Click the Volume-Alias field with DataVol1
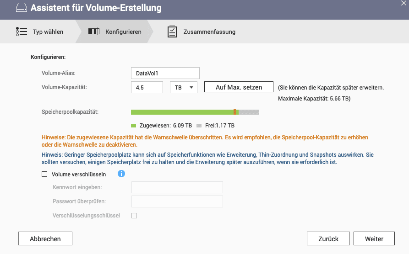The height and width of the screenshot is (254, 409). click(165, 73)
